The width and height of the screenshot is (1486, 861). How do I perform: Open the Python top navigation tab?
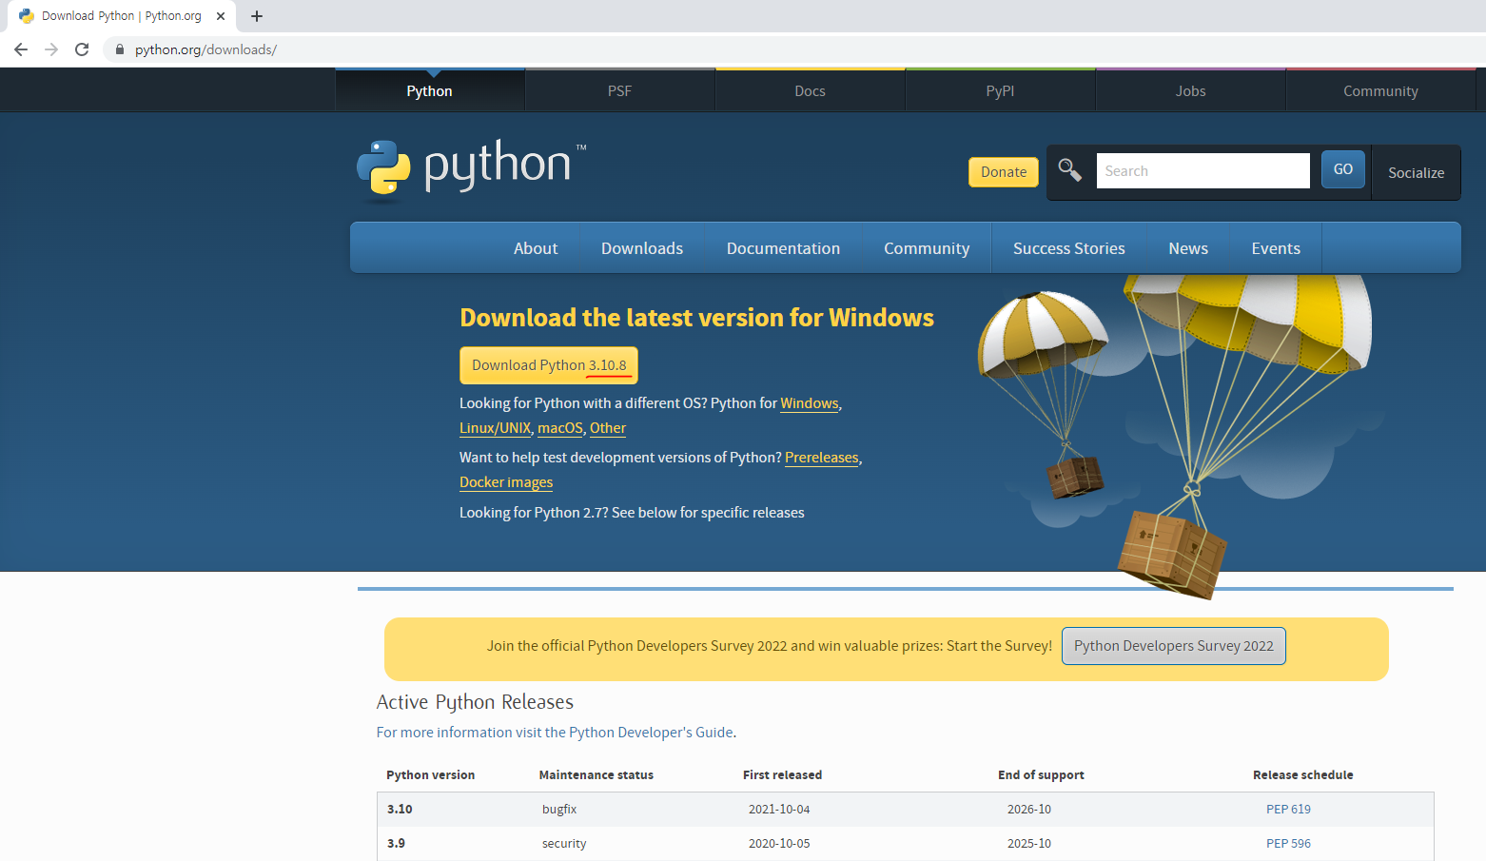point(429,91)
